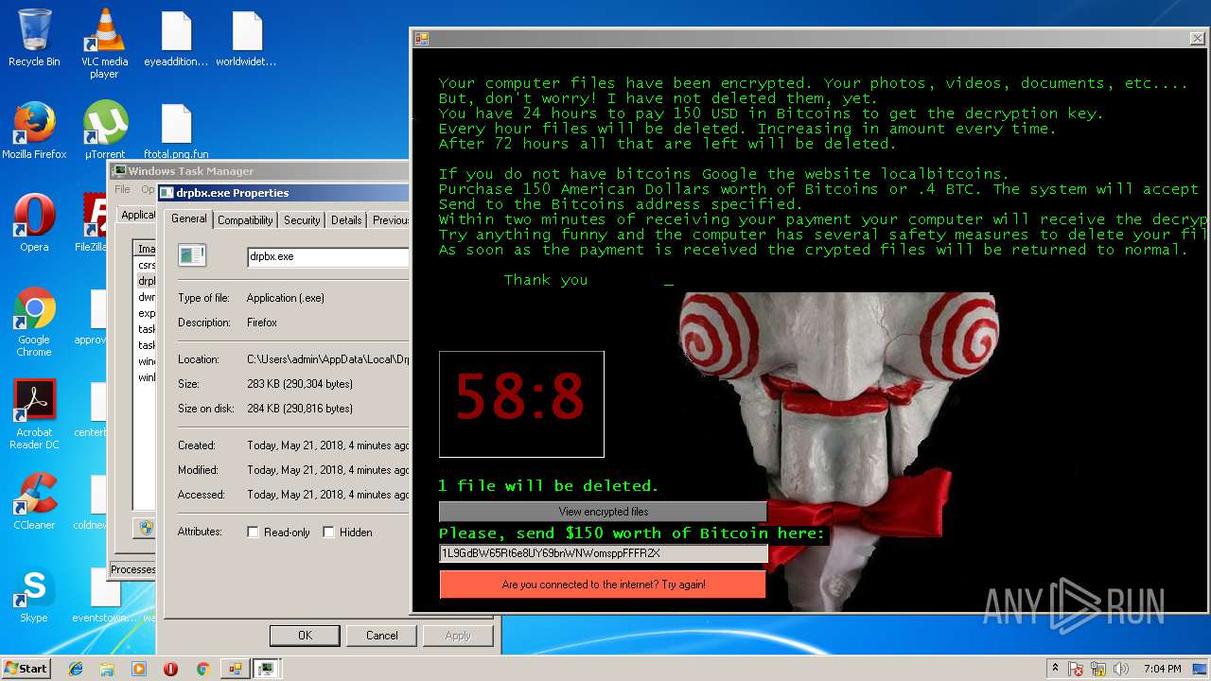Click '283 KB (290,304 bytes)' size value
Viewport: 1211px width, 681px height.
coord(299,384)
